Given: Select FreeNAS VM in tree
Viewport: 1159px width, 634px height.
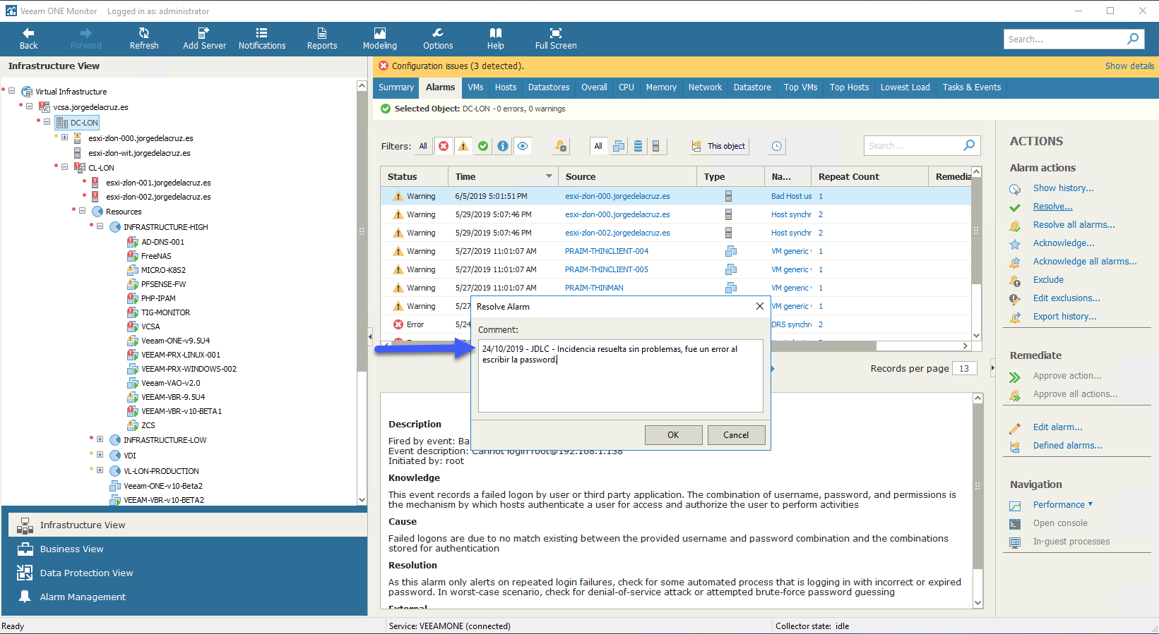Looking at the screenshot, I should 155,256.
